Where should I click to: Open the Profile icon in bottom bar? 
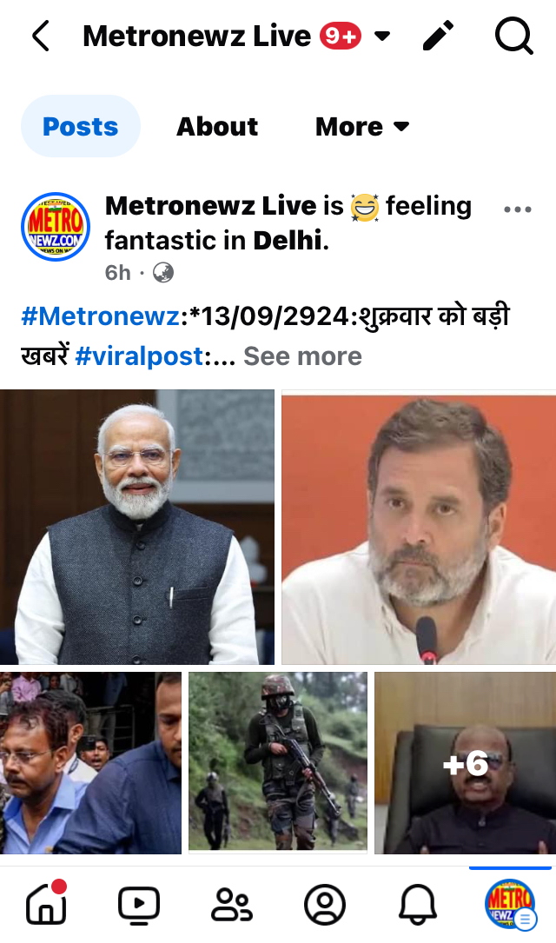click(x=325, y=905)
